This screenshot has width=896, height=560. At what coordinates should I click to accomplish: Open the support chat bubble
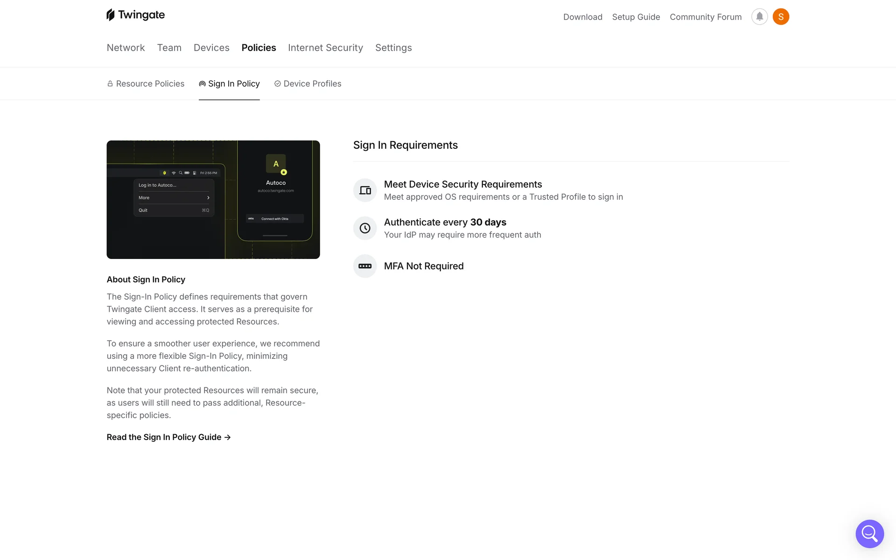pos(869,533)
